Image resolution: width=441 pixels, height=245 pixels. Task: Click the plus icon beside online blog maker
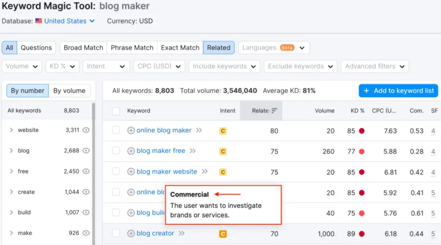pos(131,131)
